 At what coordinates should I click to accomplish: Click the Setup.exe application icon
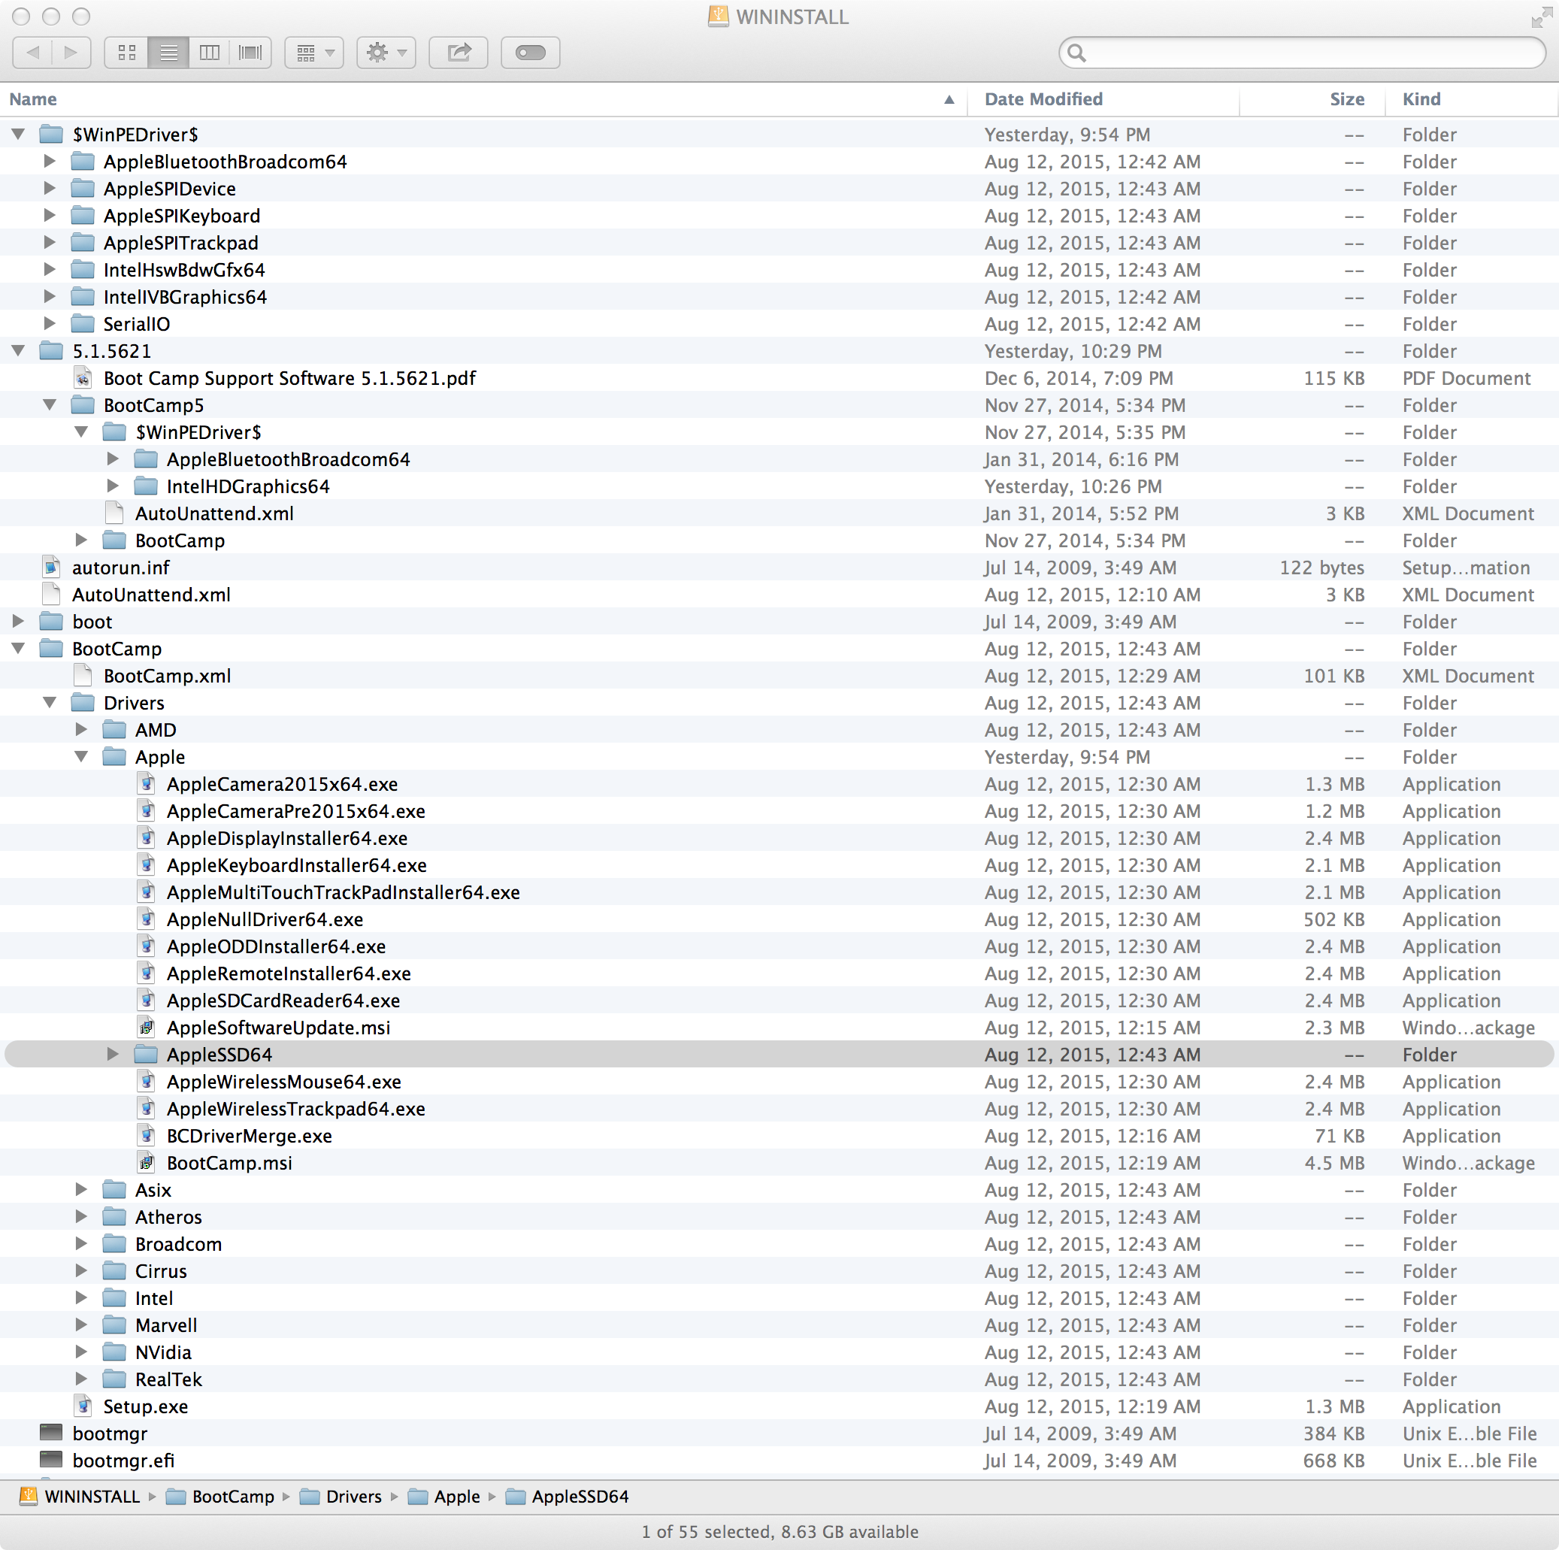[83, 1406]
